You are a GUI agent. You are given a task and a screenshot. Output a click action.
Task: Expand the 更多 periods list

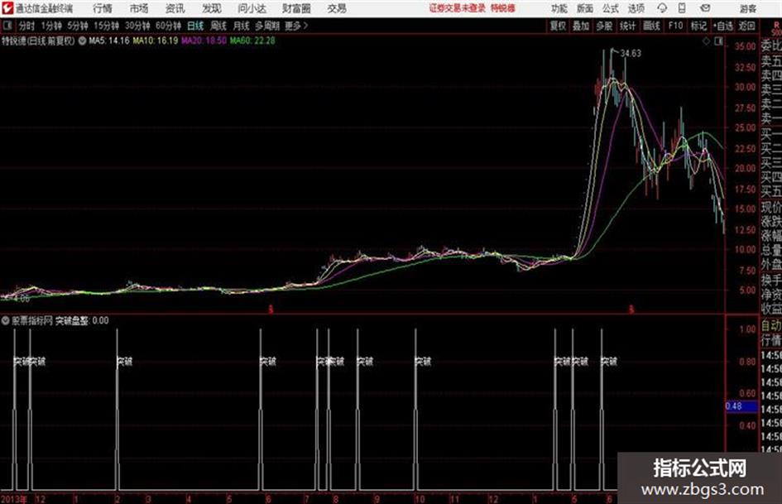[295, 26]
